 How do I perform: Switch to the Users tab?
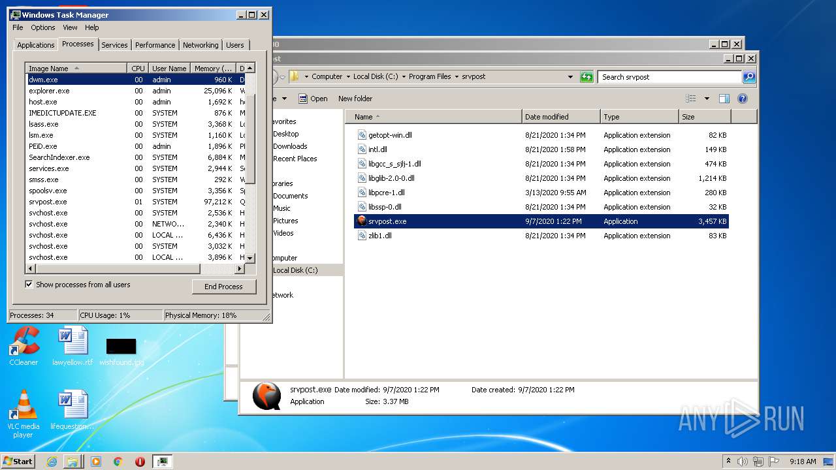(235, 45)
